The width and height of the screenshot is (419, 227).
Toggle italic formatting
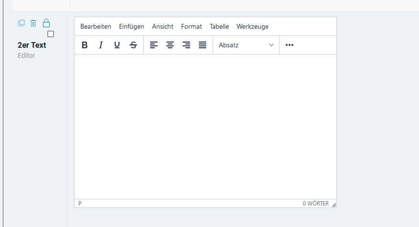(101, 45)
